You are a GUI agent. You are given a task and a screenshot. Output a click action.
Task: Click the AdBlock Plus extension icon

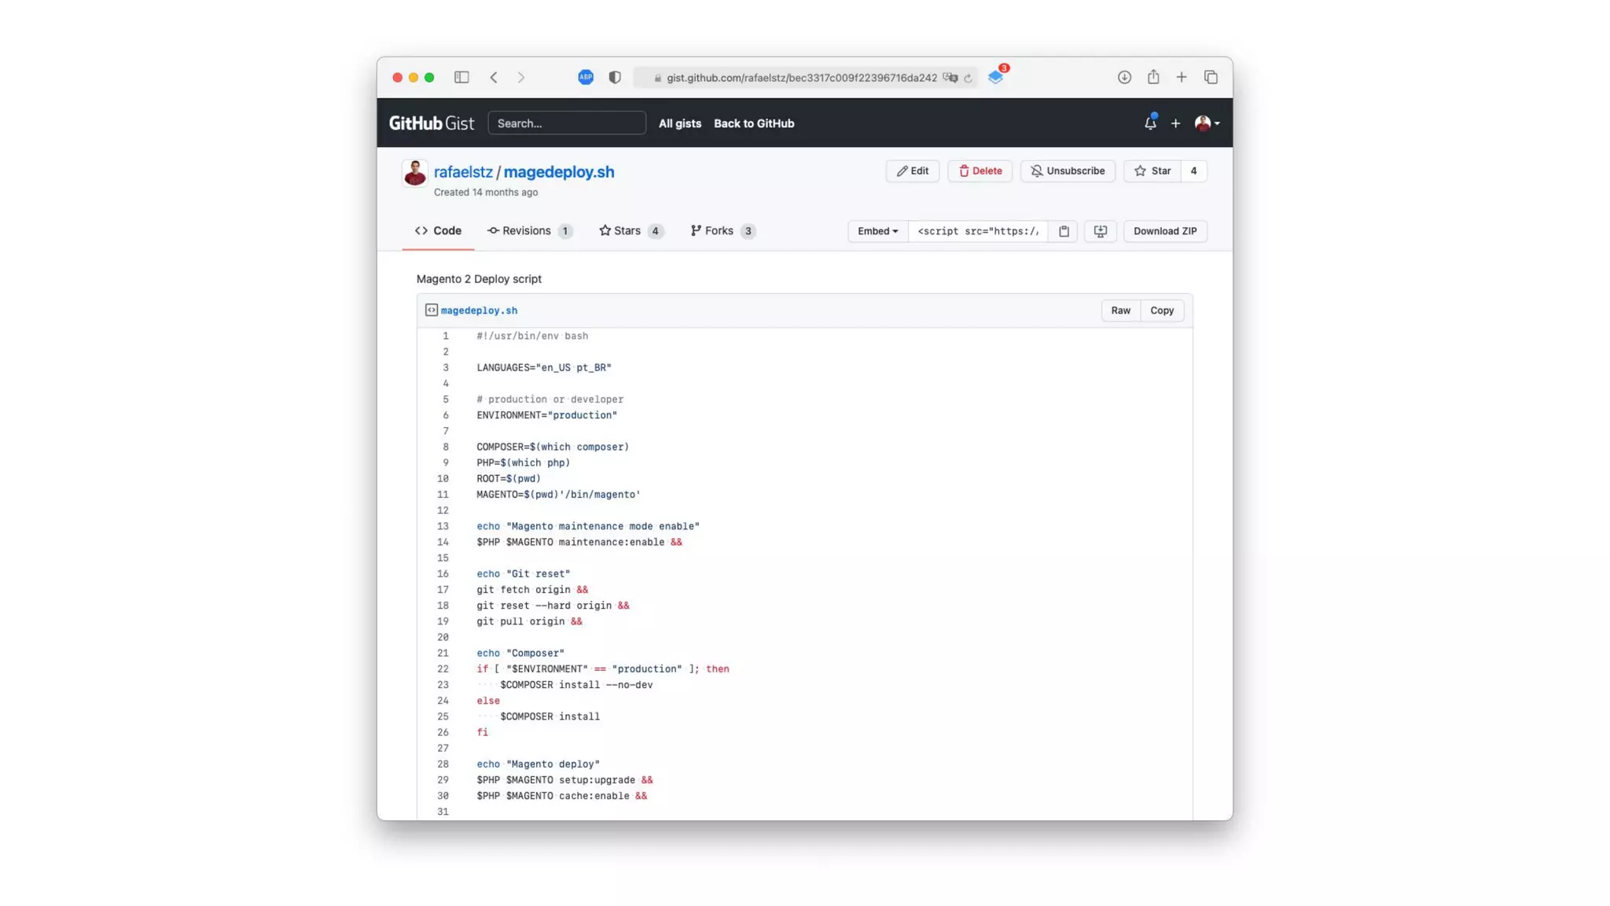pos(586,77)
